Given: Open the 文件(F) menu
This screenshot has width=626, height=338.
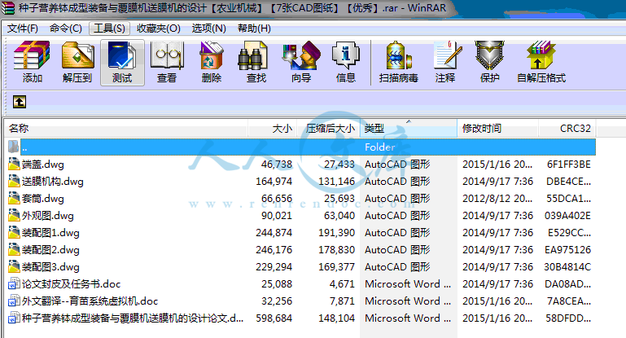Looking at the screenshot, I should coord(22,29).
